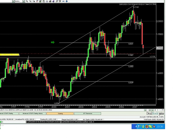Click the Oil and bank stocks news item
This screenshot has height=140, width=176.
(43, 122)
